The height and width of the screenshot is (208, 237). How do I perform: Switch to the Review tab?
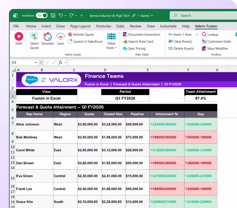pos(136,26)
